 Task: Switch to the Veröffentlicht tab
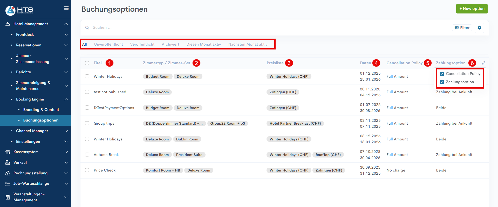[142, 44]
